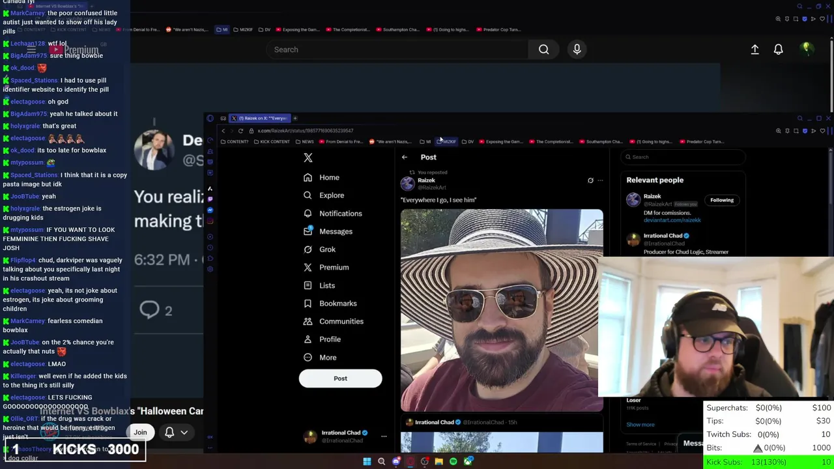Select the Raizek on X browser tab
Screen dimensions: 834x469
click(261, 118)
